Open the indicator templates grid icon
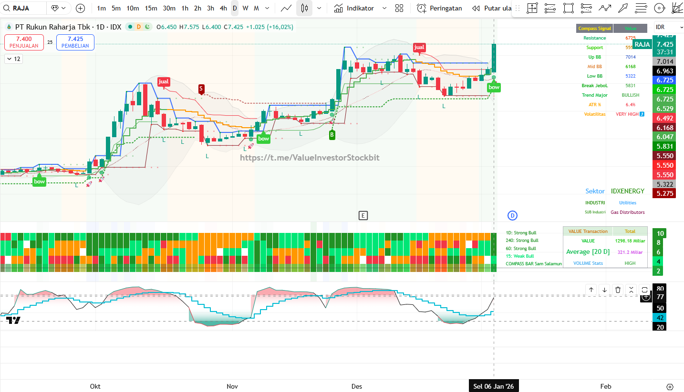Screen dimensions: 684x392 pos(399,8)
